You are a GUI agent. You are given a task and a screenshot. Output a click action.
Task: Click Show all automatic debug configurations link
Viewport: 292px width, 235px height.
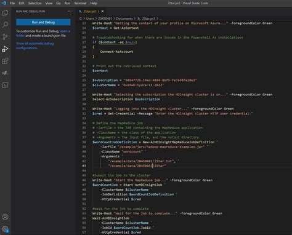pos(34,46)
